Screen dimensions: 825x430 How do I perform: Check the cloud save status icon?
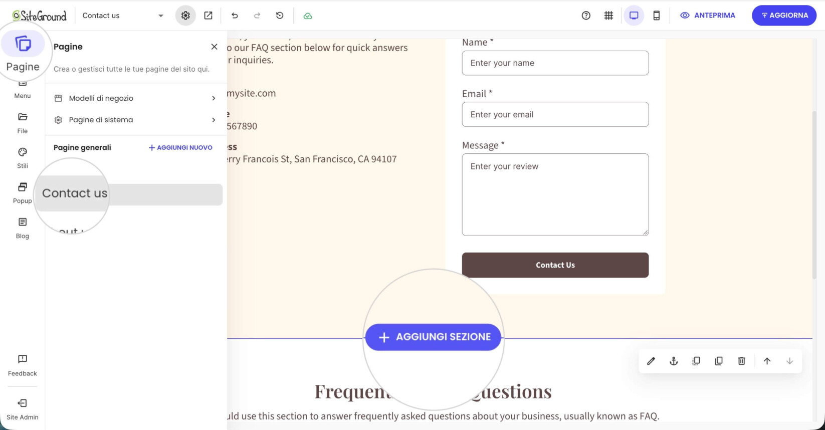308,16
